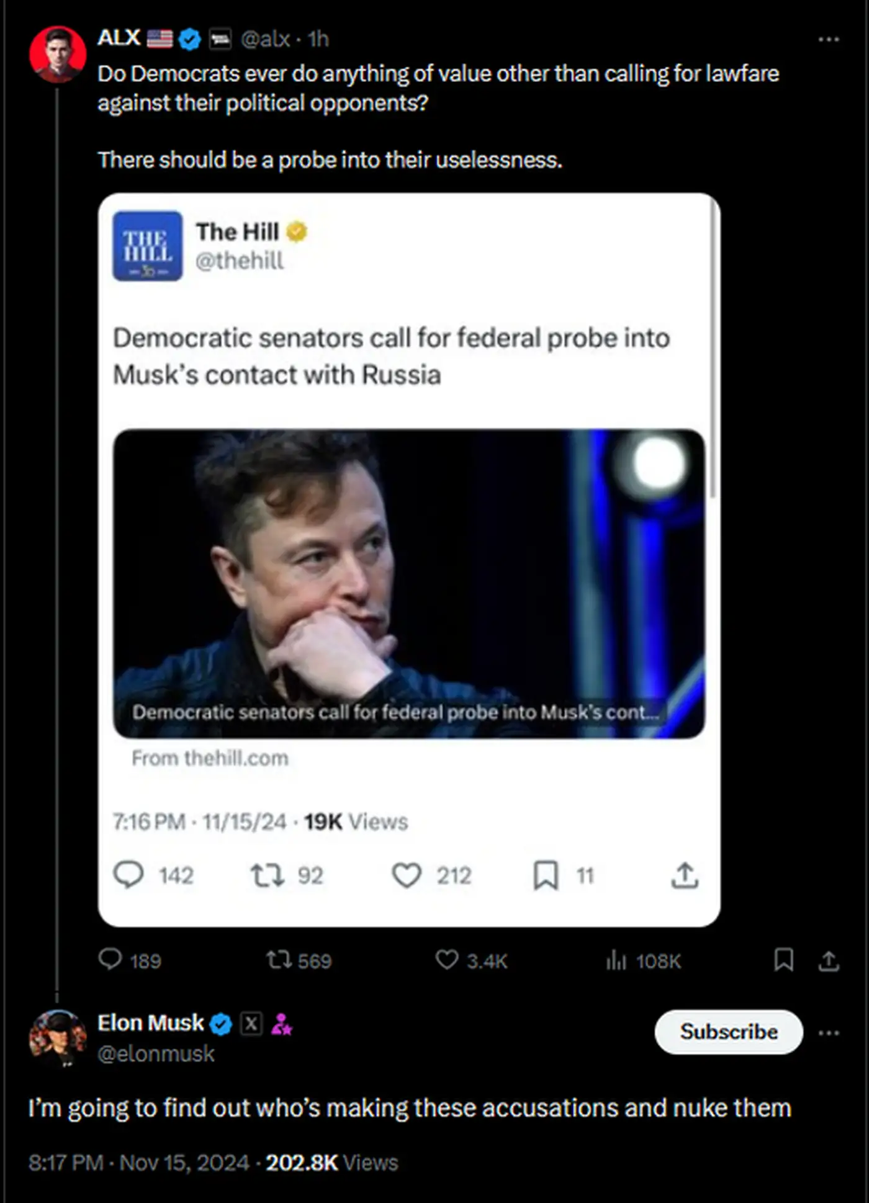Viewport: 869px width, 1203px height.
Task: Click Elon Musk's blue verified checkmark
Action: click(221, 1024)
